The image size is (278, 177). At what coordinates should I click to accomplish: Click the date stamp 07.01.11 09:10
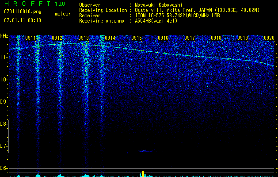coord(23,20)
